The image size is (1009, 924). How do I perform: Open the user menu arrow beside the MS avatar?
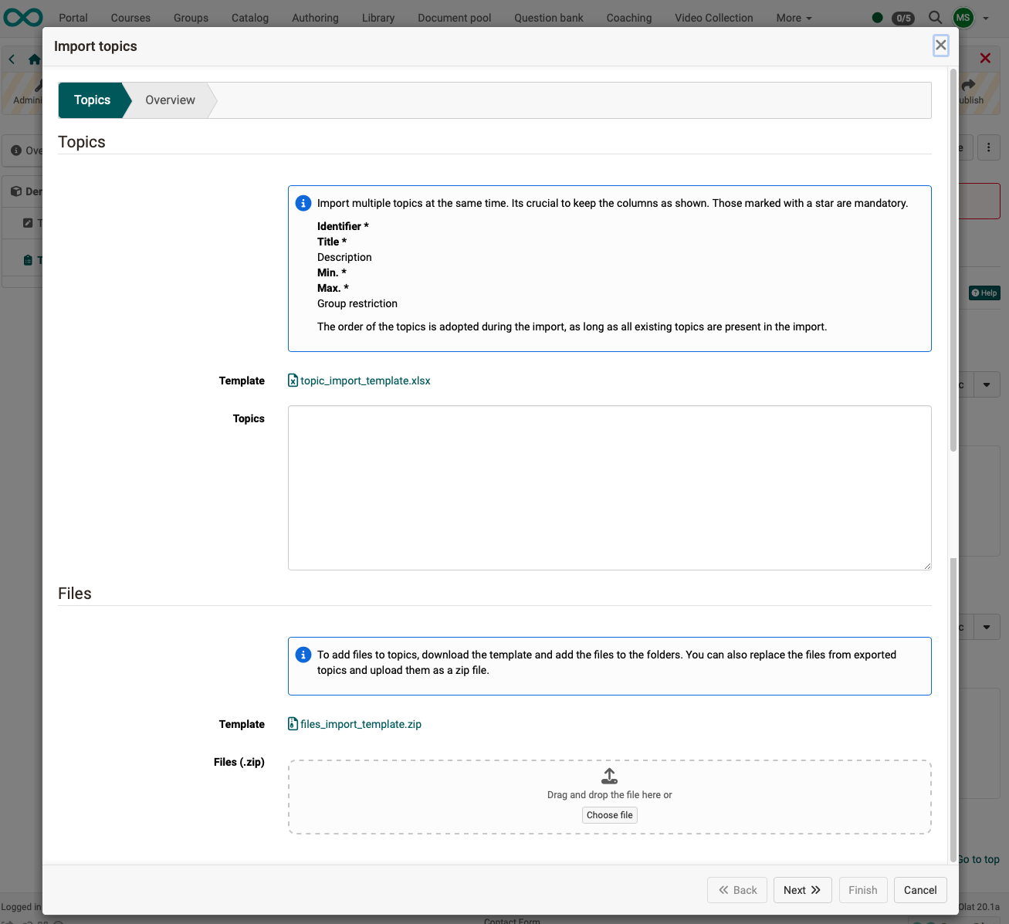tap(984, 18)
